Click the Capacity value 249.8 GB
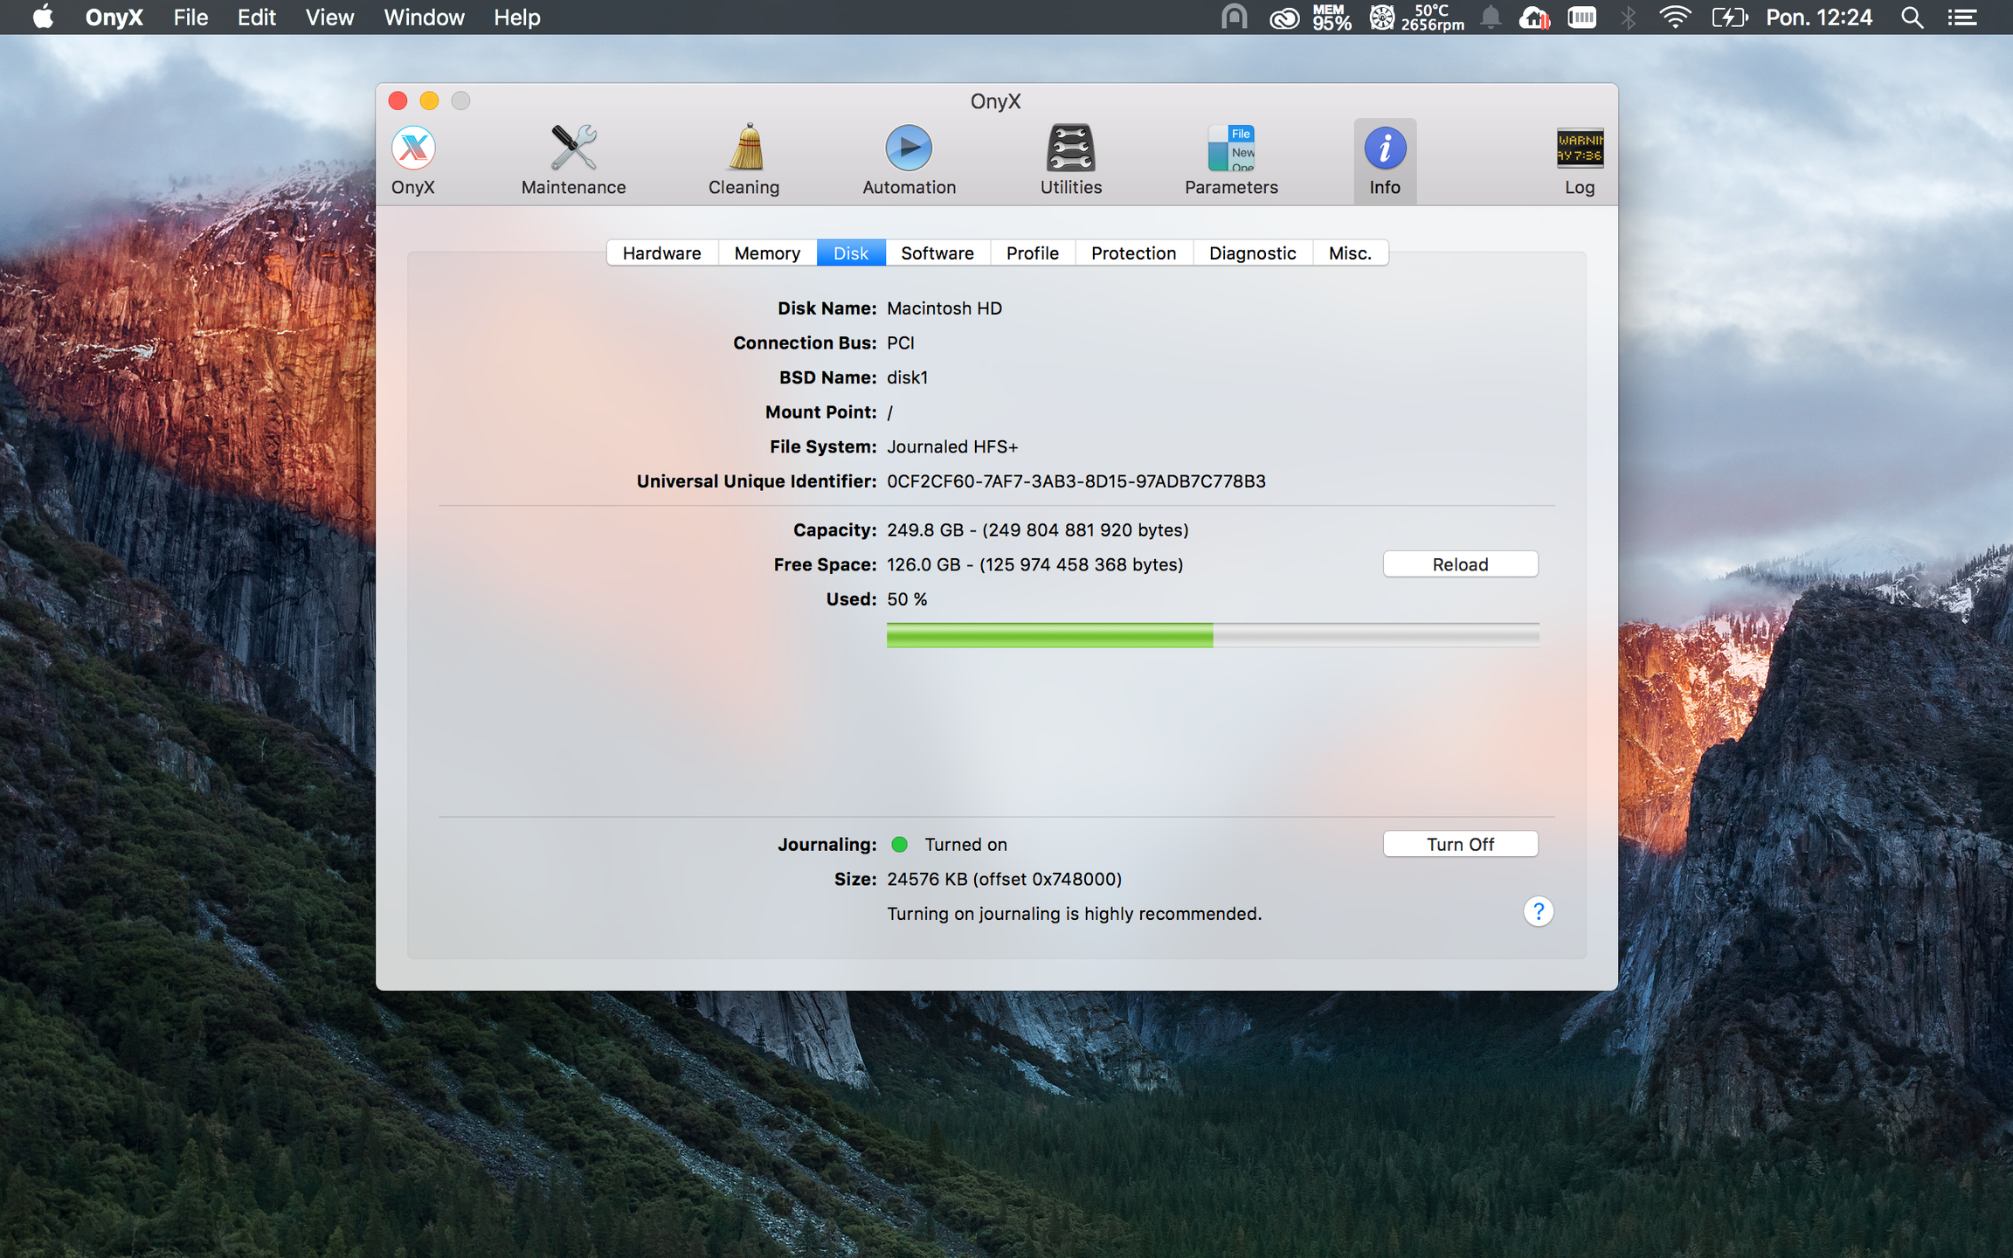 (1038, 530)
